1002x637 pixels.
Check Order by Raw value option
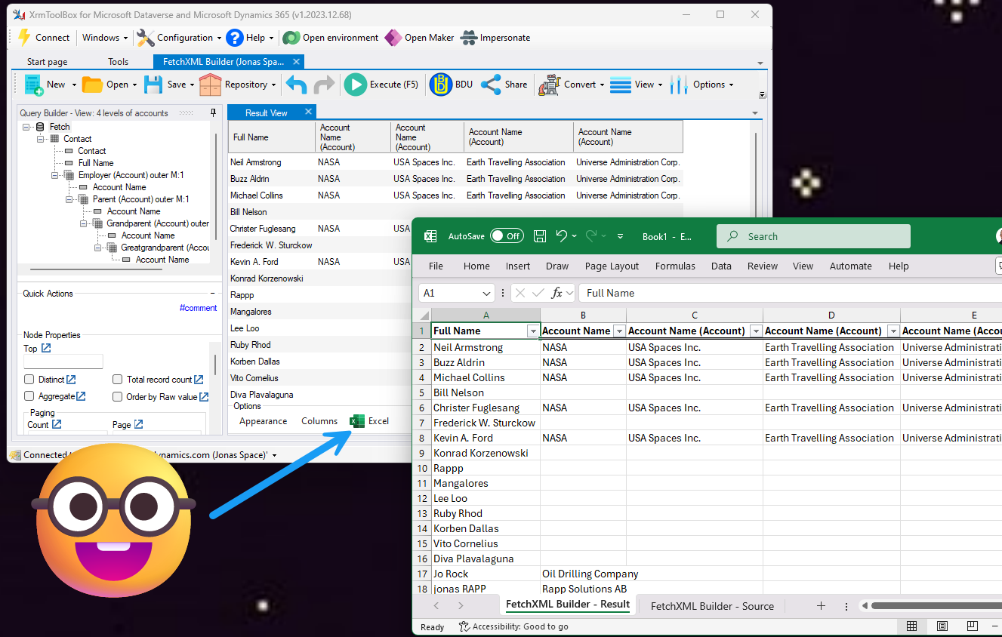click(x=118, y=396)
